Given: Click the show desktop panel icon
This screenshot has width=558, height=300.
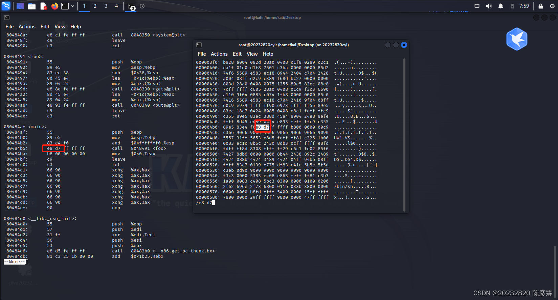Looking at the screenshot, I should 20,6.
